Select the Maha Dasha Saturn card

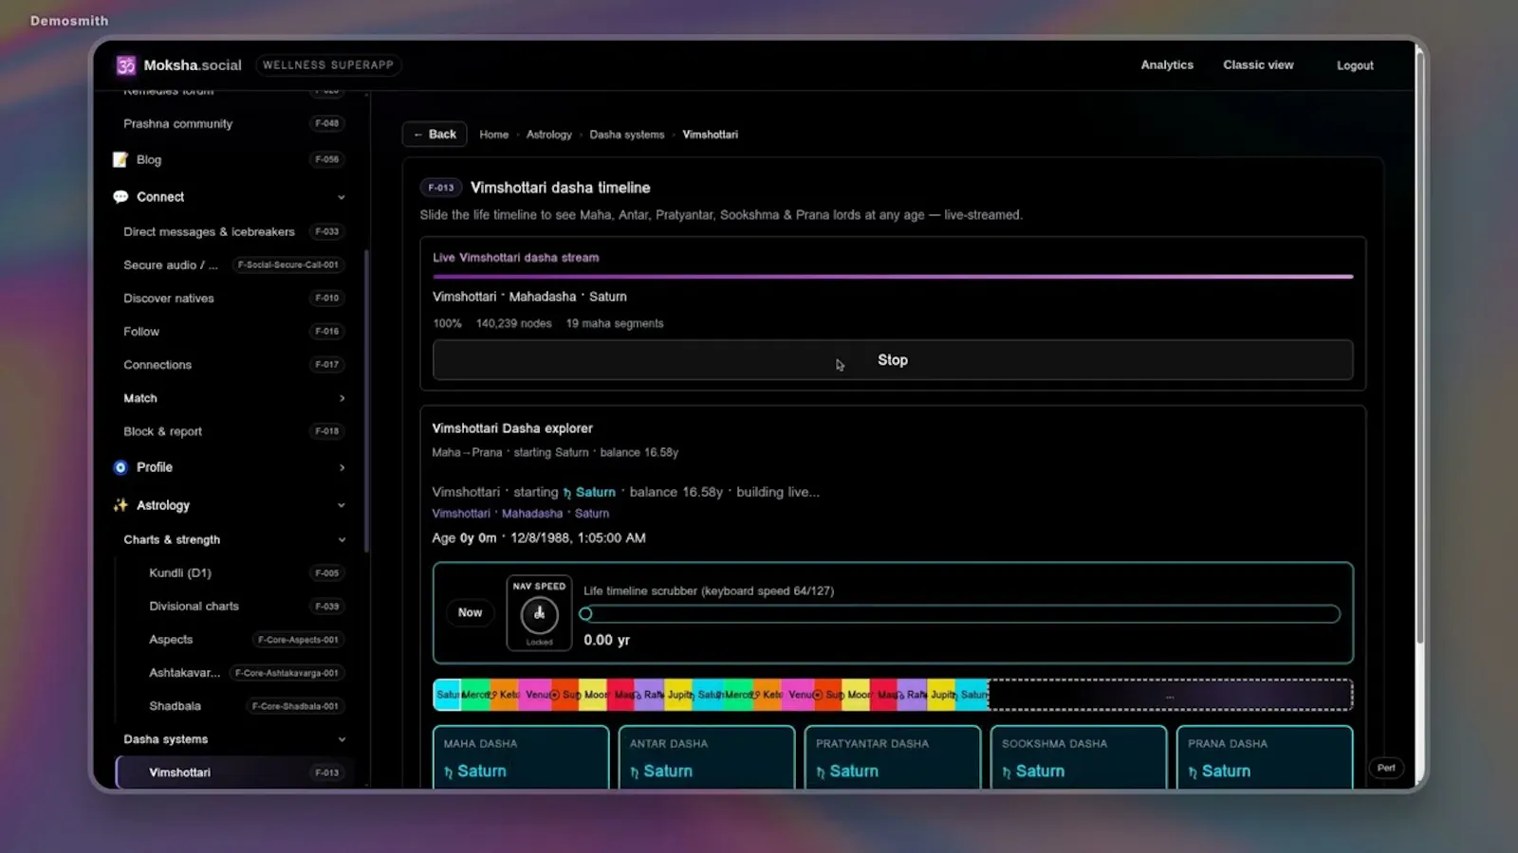tap(521, 757)
